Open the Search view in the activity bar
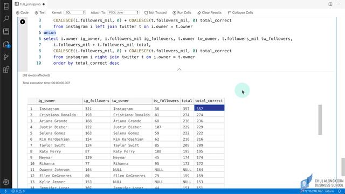Viewport: 345px width, 194px height. tap(6, 19)
